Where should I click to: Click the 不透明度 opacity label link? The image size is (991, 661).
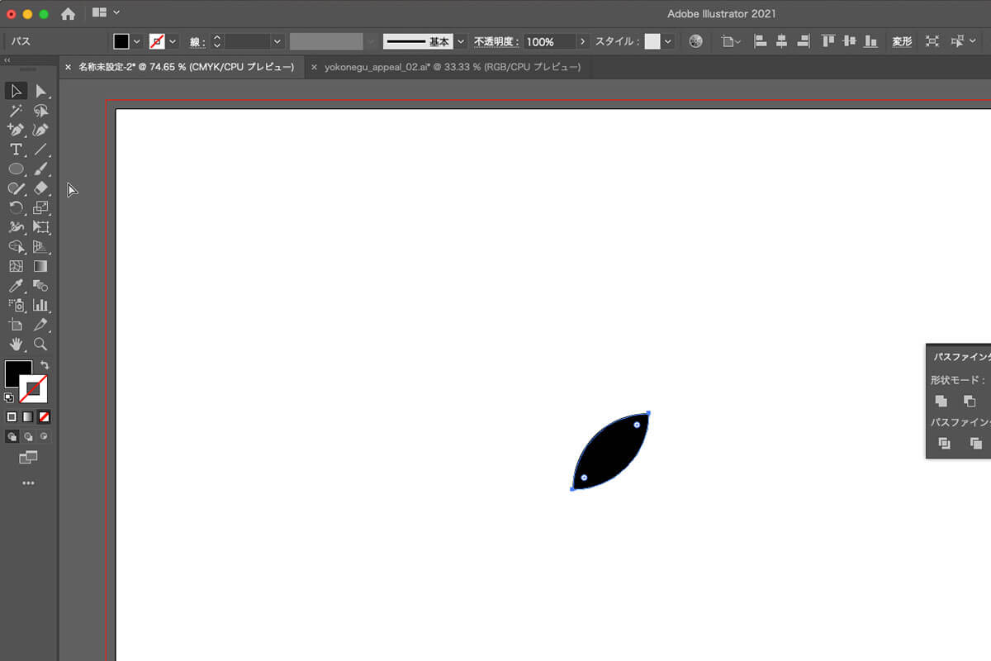click(495, 41)
